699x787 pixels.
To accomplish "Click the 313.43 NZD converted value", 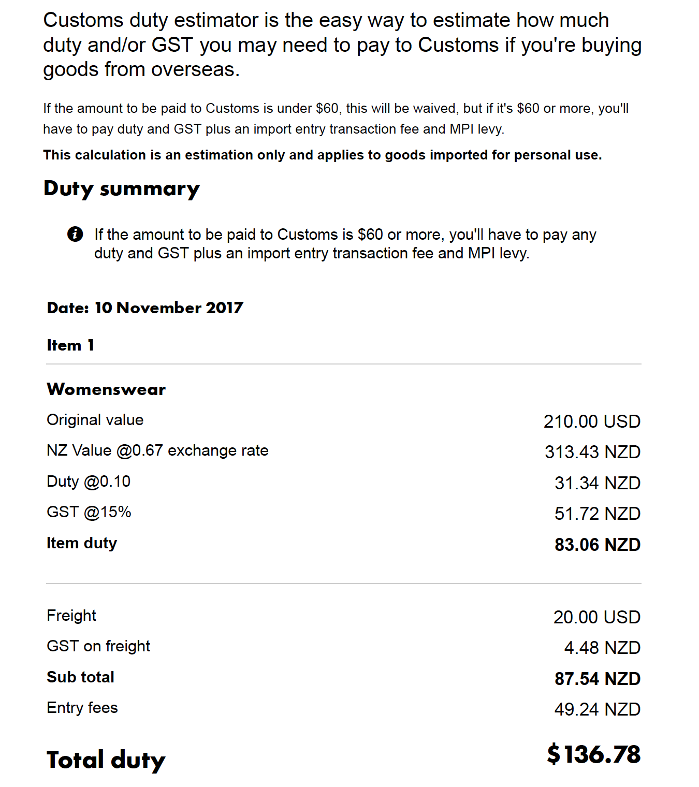I will coord(592,452).
